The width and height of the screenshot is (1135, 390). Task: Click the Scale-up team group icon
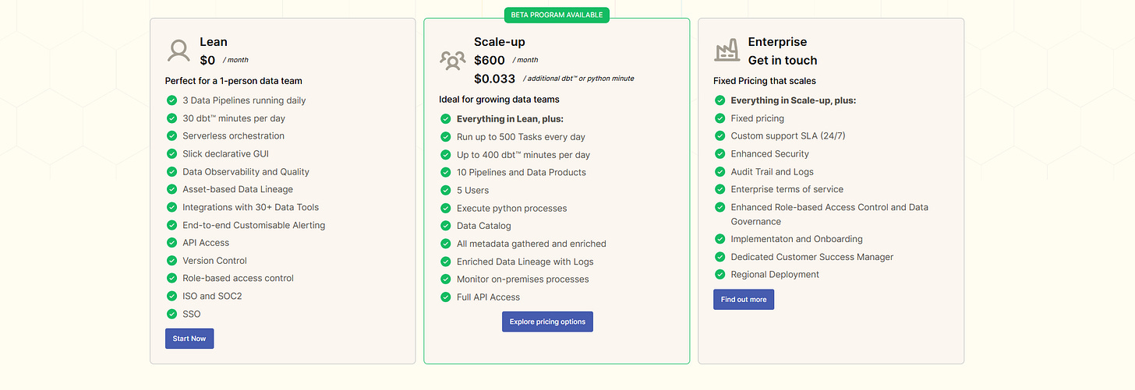tap(452, 60)
